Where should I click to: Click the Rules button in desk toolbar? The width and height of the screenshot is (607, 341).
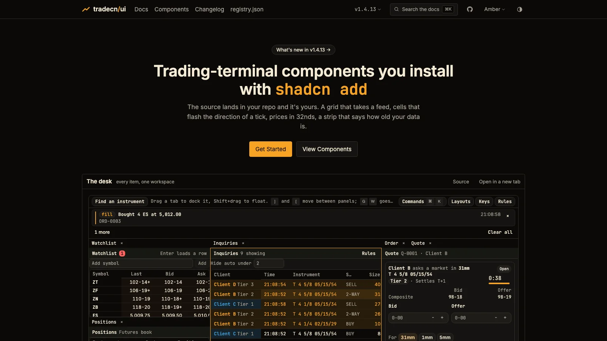tap(505, 201)
